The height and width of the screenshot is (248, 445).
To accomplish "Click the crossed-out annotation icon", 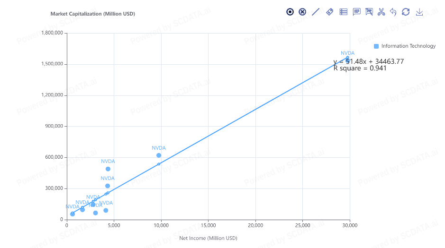I will pos(369,12).
